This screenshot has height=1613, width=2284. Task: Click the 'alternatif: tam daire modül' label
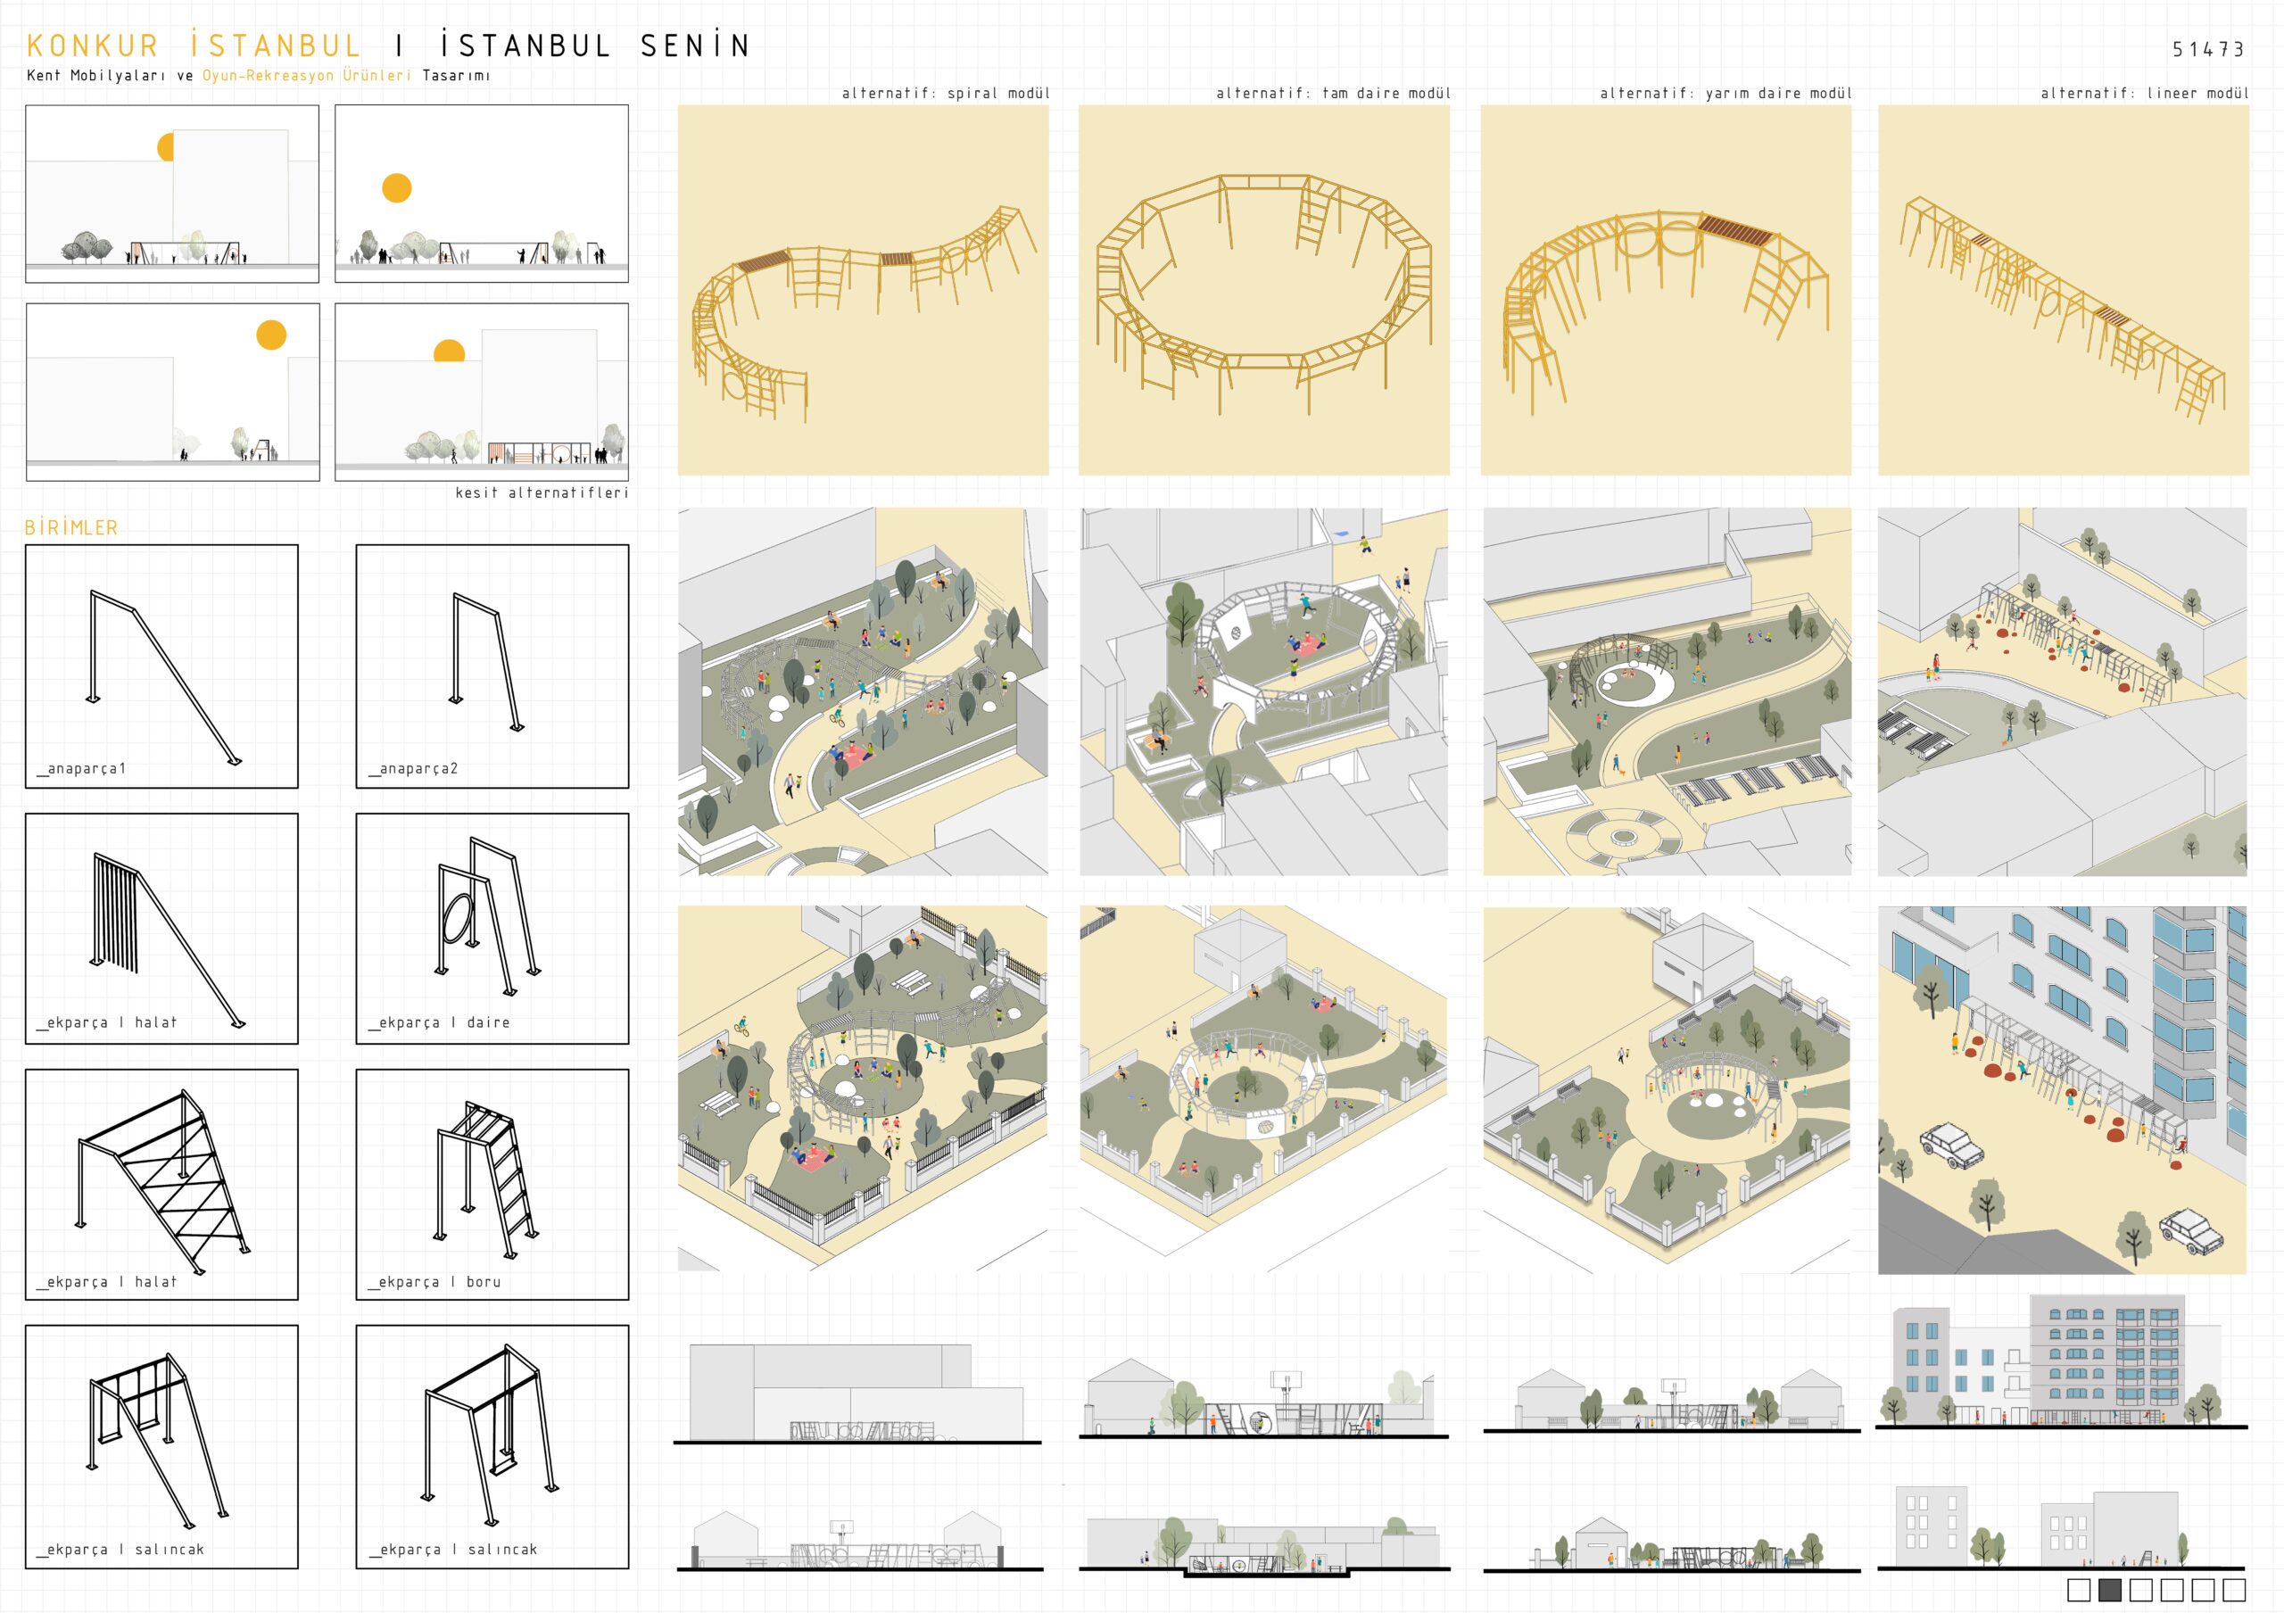pyautogui.click(x=1333, y=94)
